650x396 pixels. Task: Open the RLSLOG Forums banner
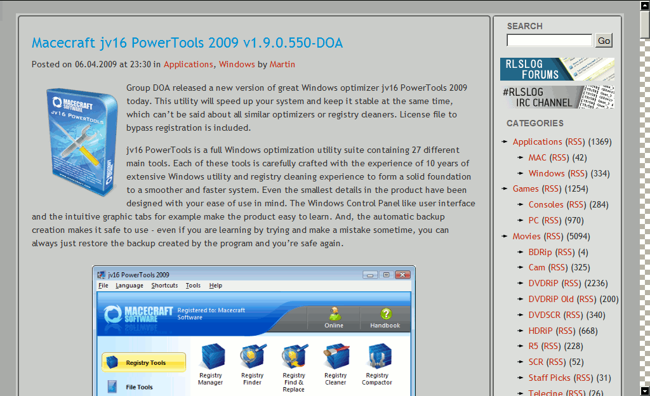click(557, 69)
